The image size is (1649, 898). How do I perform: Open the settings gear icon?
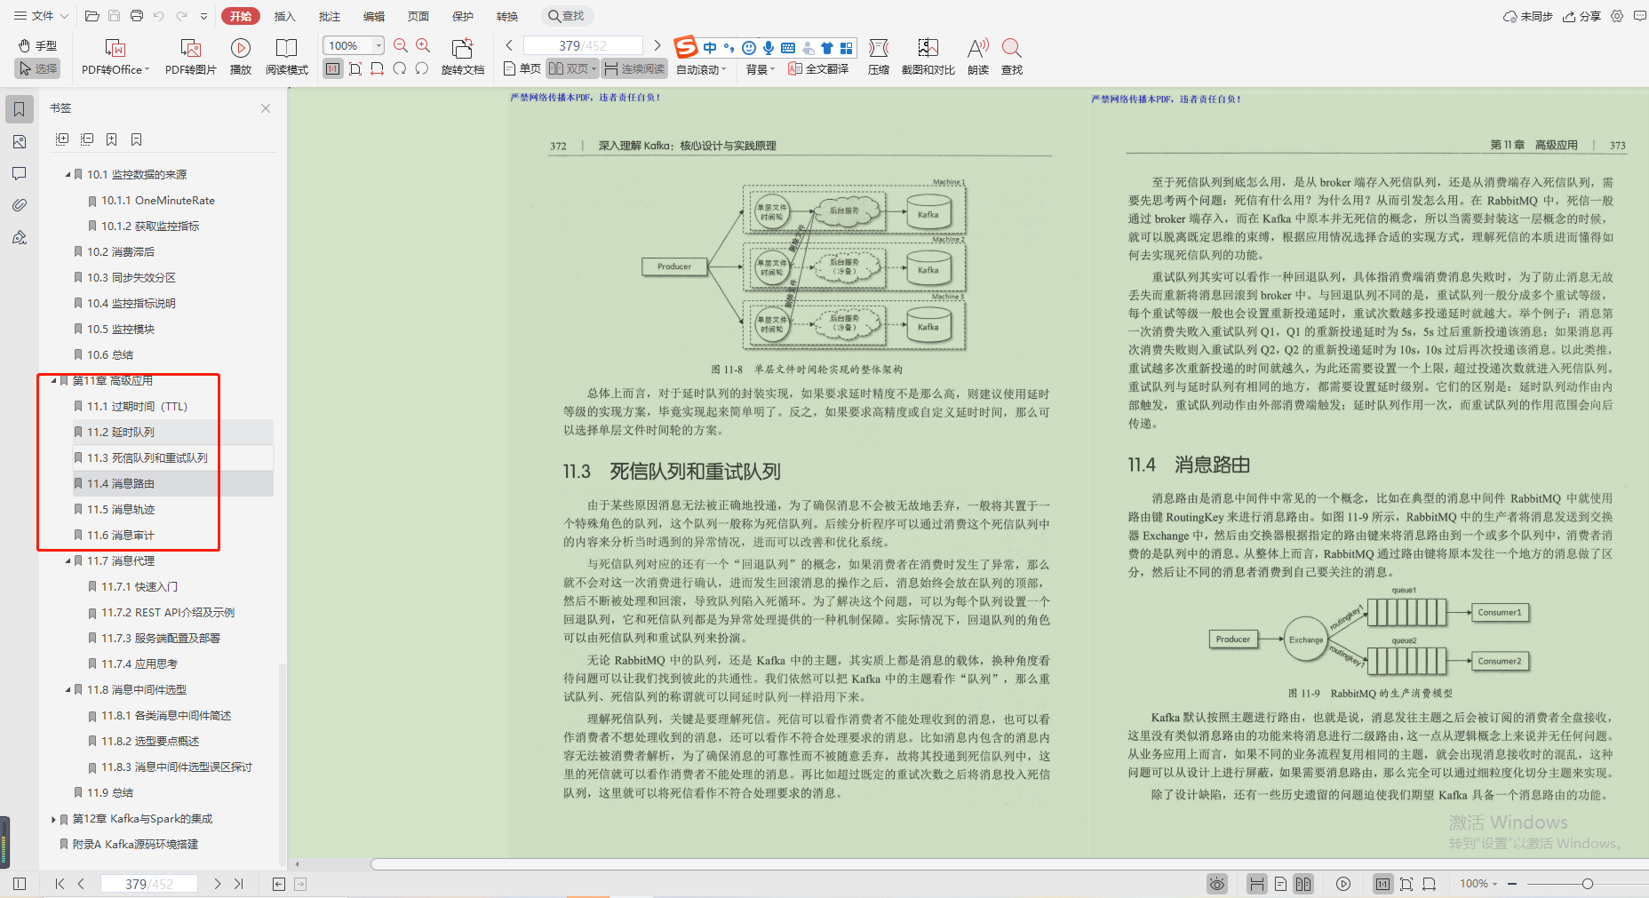(x=1617, y=16)
